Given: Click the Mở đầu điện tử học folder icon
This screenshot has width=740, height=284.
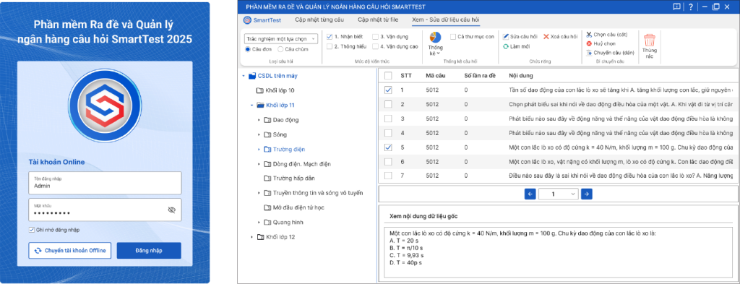Looking at the screenshot, I should (x=267, y=207).
